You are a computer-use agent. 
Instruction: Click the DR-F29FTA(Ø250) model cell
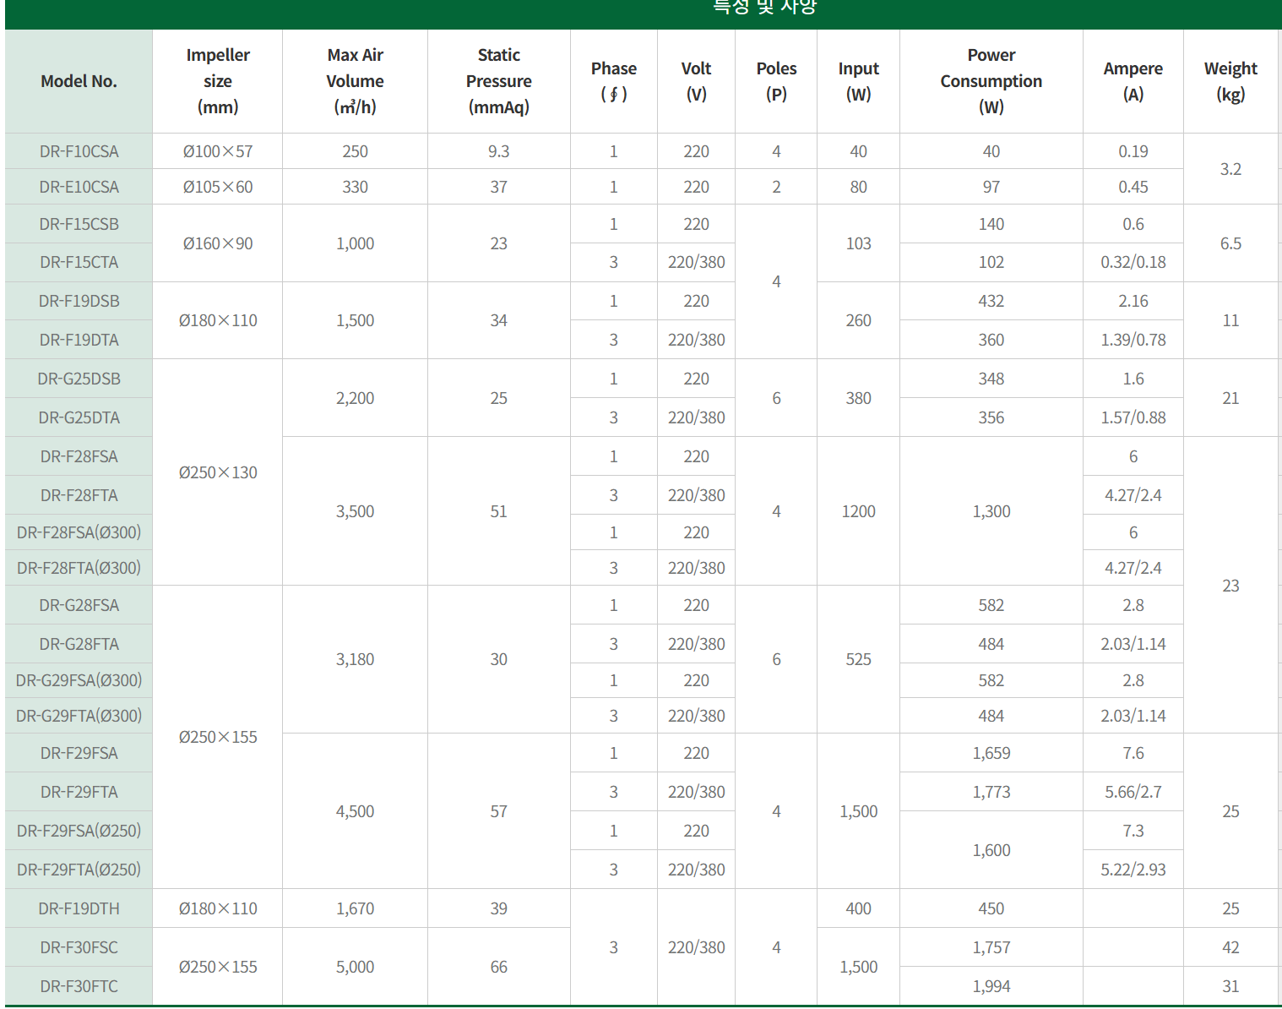79,870
